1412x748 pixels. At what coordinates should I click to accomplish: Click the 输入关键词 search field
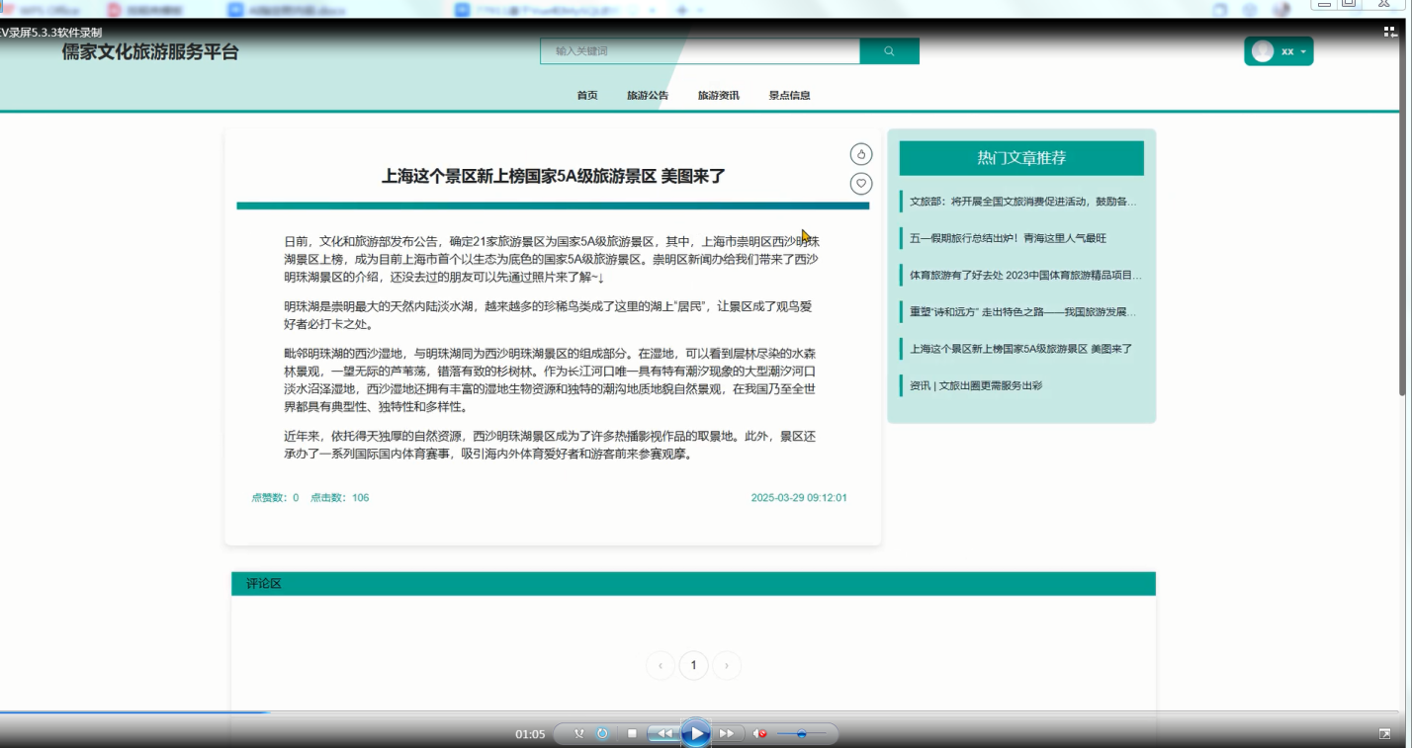tap(700, 51)
